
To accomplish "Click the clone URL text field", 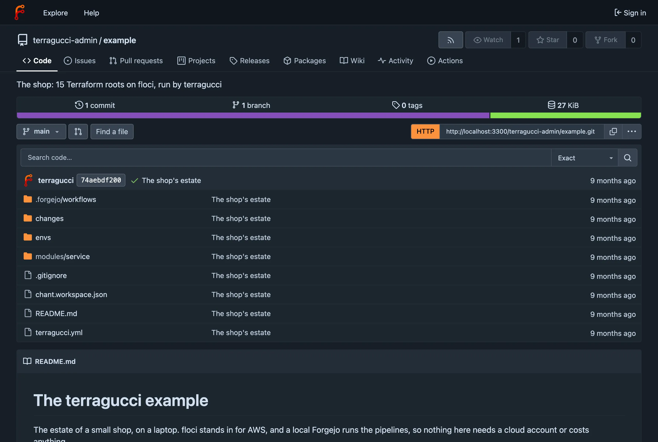I will click(x=522, y=132).
